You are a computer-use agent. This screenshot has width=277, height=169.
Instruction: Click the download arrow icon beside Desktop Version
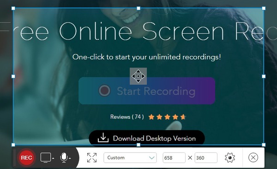pyautogui.click(x=103, y=138)
